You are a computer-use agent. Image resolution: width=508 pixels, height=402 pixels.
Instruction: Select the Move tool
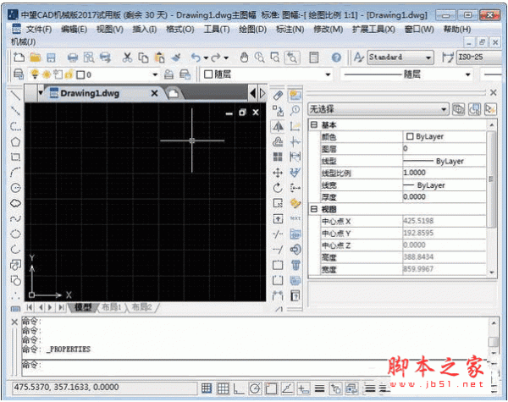(x=278, y=173)
